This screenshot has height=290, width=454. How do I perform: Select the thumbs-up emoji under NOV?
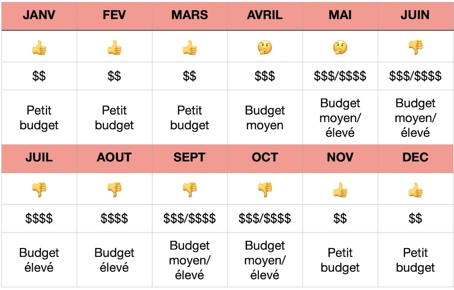tap(340, 190)
